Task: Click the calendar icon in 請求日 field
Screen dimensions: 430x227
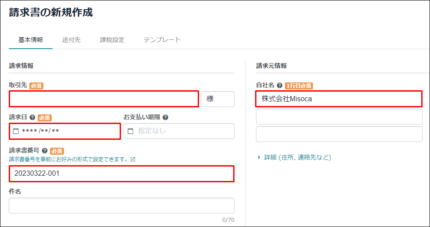Action: 16,131
